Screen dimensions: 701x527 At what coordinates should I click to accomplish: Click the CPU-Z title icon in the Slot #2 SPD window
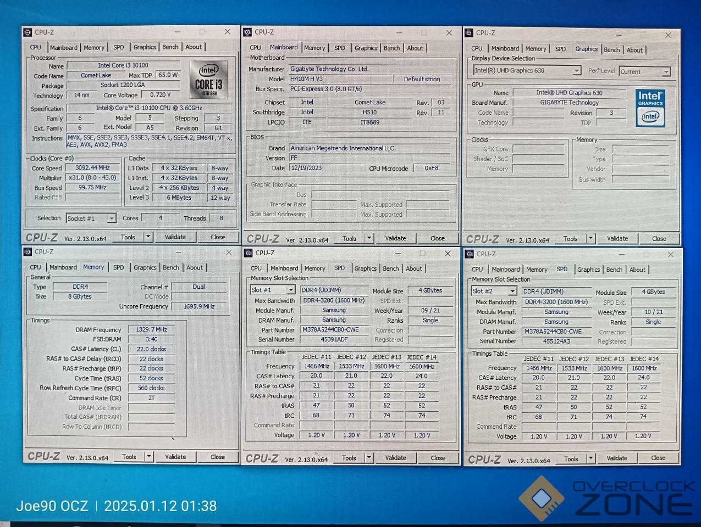coord(470,254)
